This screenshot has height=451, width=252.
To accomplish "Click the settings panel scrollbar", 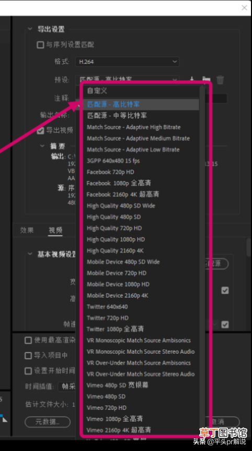I will point(249,247).
